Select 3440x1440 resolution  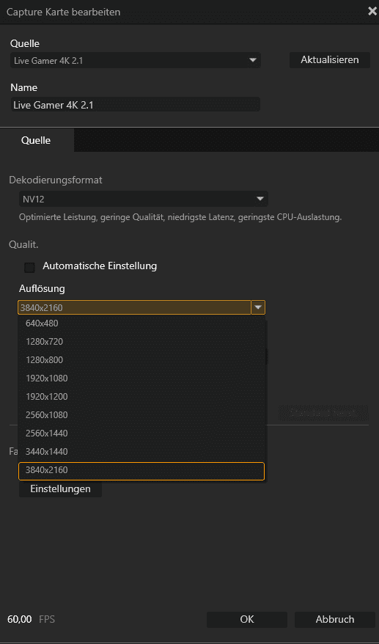tap(141, 452)
